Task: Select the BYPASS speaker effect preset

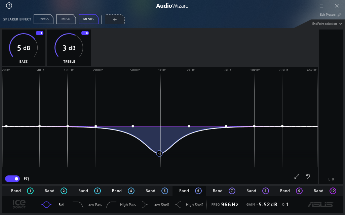Action: click(44, 19)
